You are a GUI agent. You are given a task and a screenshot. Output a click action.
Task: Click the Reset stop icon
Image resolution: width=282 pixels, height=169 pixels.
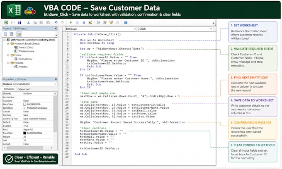pos(84,22)
